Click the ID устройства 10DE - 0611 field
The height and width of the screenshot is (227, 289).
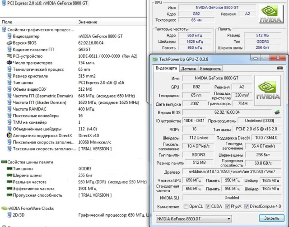[194, 120]
